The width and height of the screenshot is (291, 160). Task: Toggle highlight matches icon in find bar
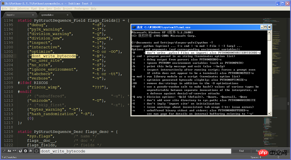(36, 151)
